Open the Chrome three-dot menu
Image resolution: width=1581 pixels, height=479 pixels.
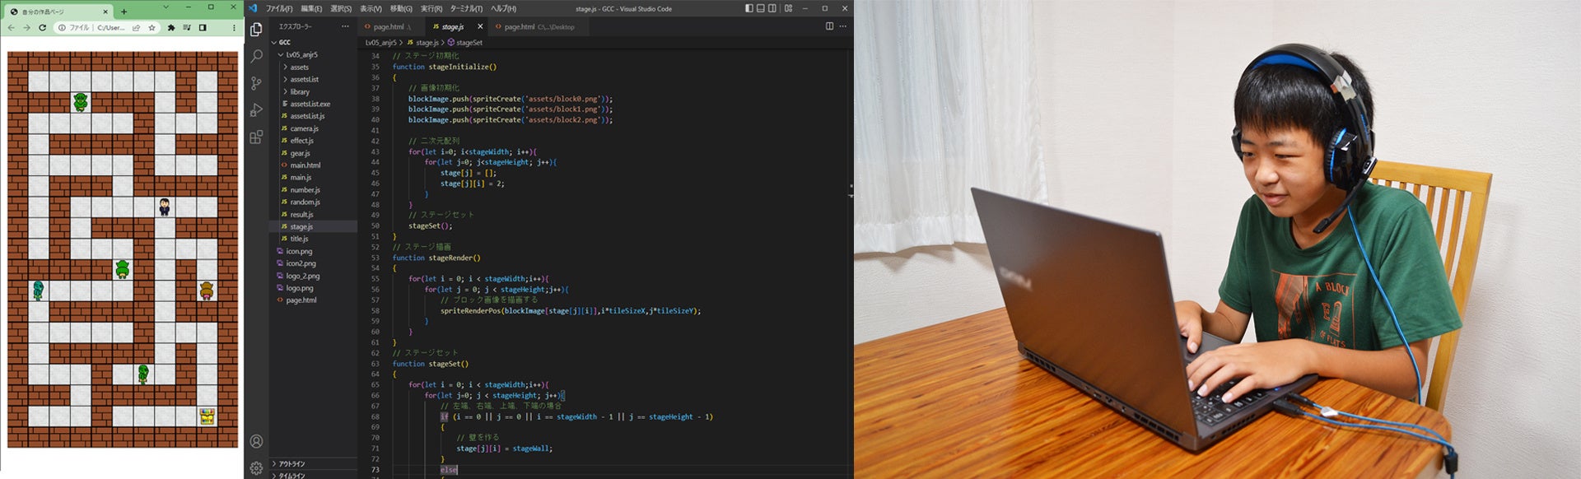pyautogui.click(x=234, y=27)
